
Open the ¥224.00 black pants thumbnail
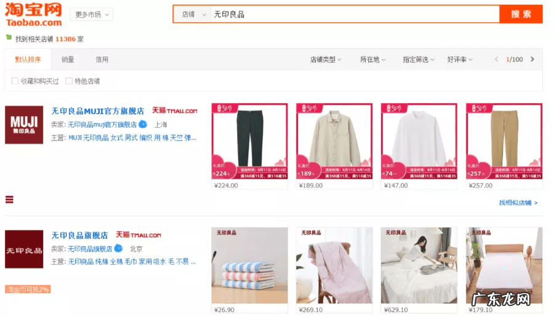[x=249, y=141]
